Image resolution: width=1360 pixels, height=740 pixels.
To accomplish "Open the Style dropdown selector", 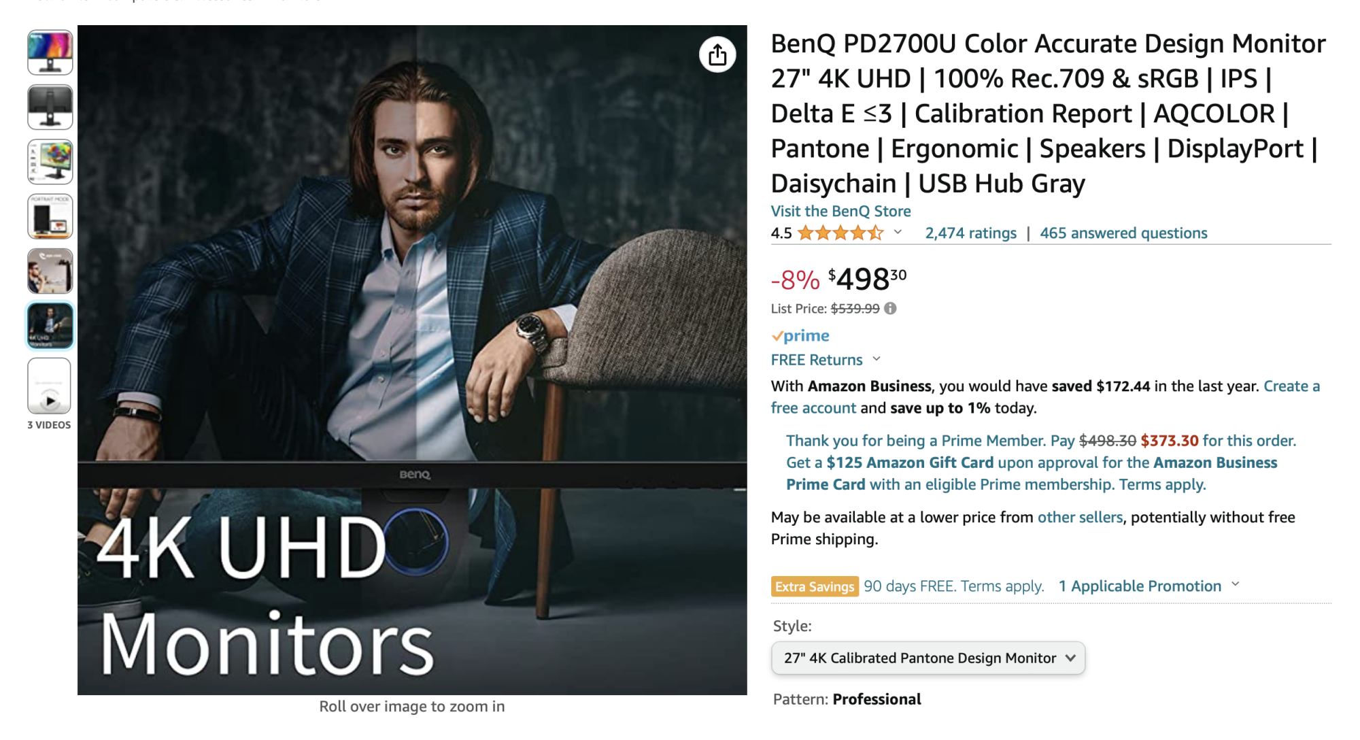I will 928,658.
